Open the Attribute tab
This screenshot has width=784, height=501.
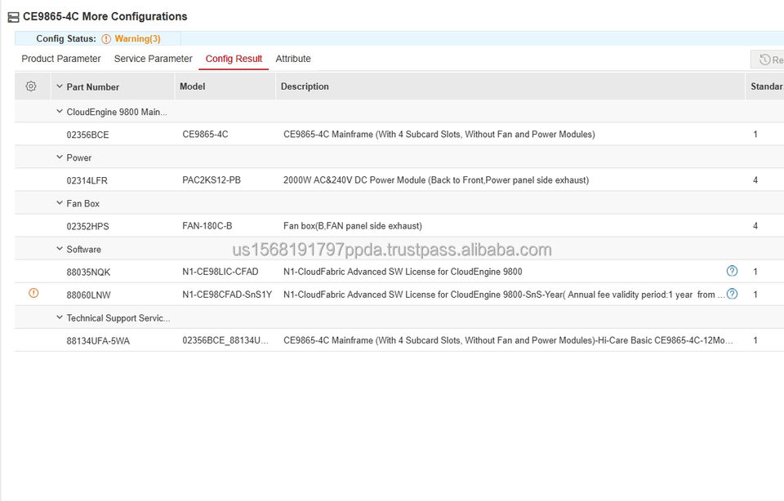[293, 59]
